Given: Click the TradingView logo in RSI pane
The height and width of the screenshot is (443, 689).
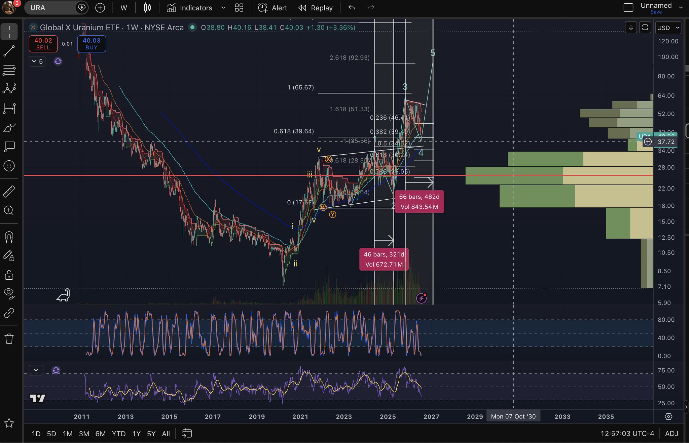Looking at the screenshot, I should [38, 398].
